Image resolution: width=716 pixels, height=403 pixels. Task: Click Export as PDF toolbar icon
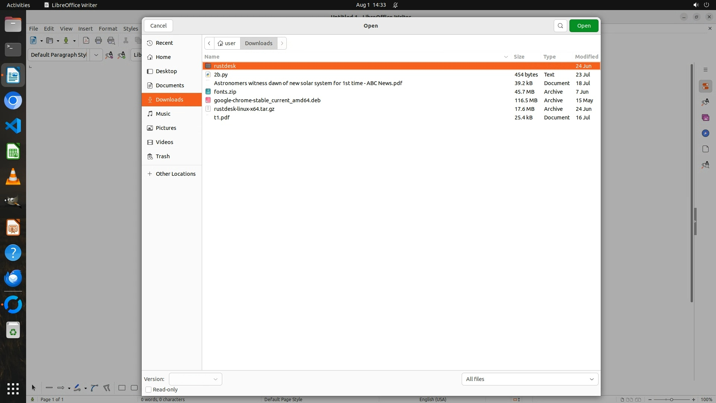(x=86, y=41)
